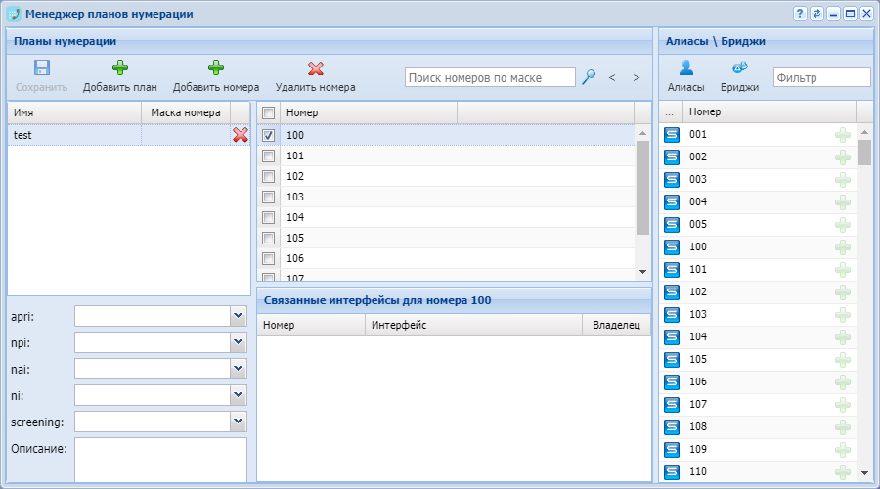Click the refresh window icon
The width and height of the screenshot is (880, 489).
point(816,14)
